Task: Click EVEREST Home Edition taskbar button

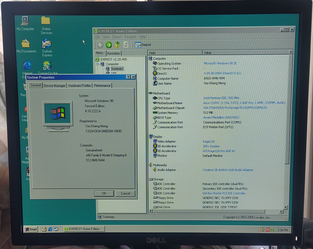Action: 84,229
